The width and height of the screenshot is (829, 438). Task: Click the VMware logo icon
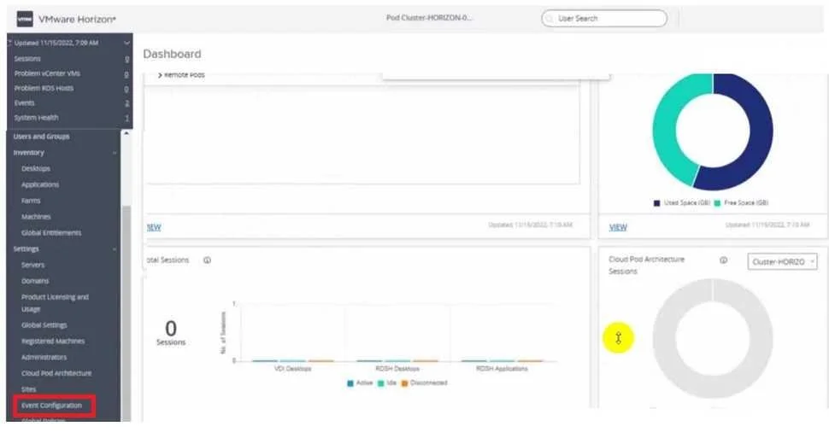[x=24, y=19]
